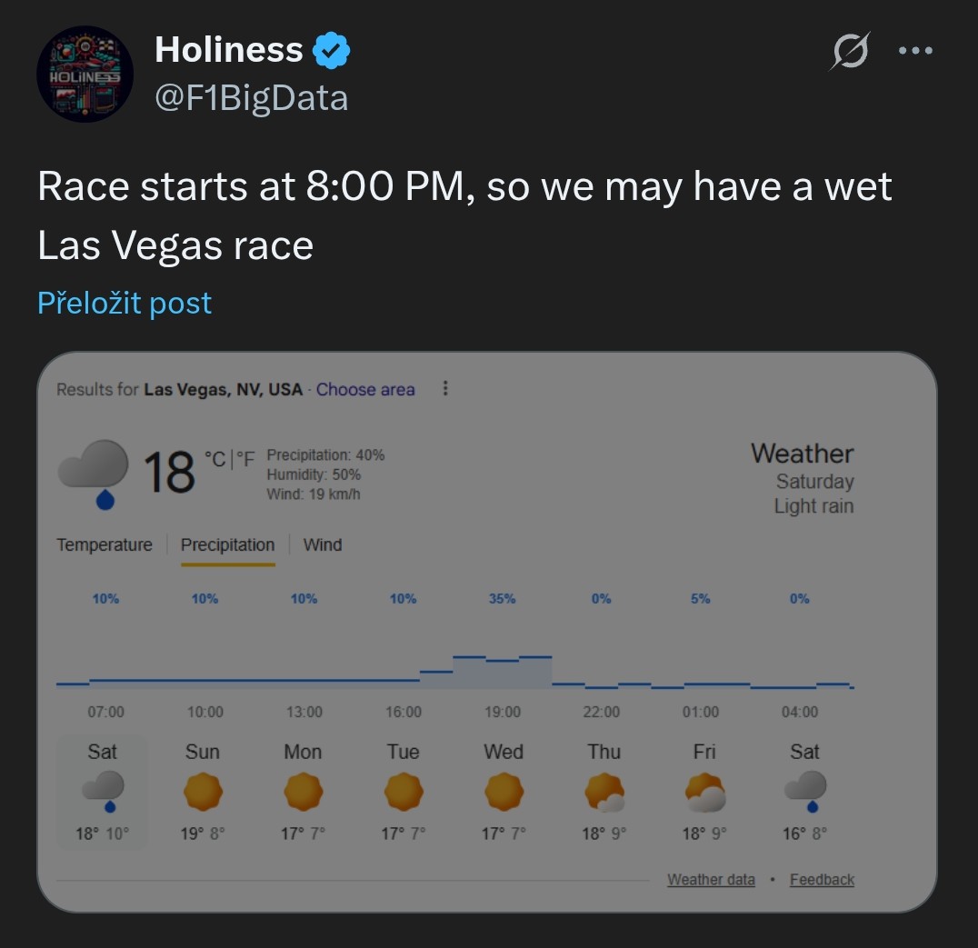978x948 pixels.
Task: Open the Wind tab
Action: pos(322,545)
